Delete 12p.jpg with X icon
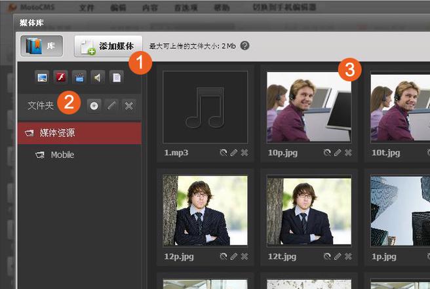Screen dimensions: 430x289 (x=244, y=256)
